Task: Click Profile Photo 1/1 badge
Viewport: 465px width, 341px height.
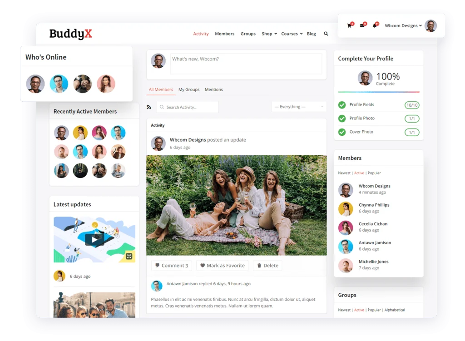Action: 412,119
